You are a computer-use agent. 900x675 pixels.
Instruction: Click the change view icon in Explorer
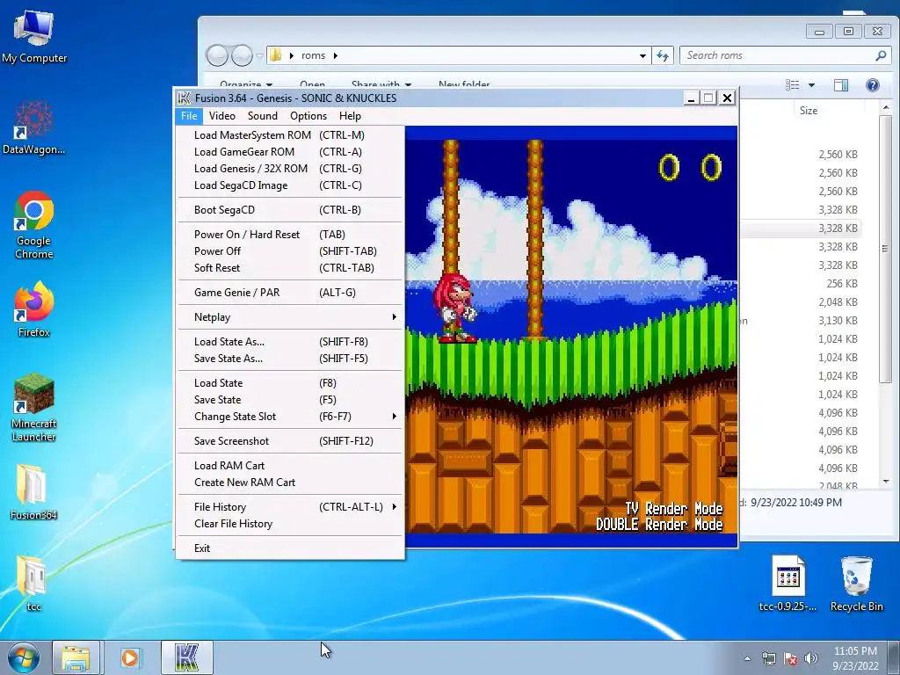point(793,85)
